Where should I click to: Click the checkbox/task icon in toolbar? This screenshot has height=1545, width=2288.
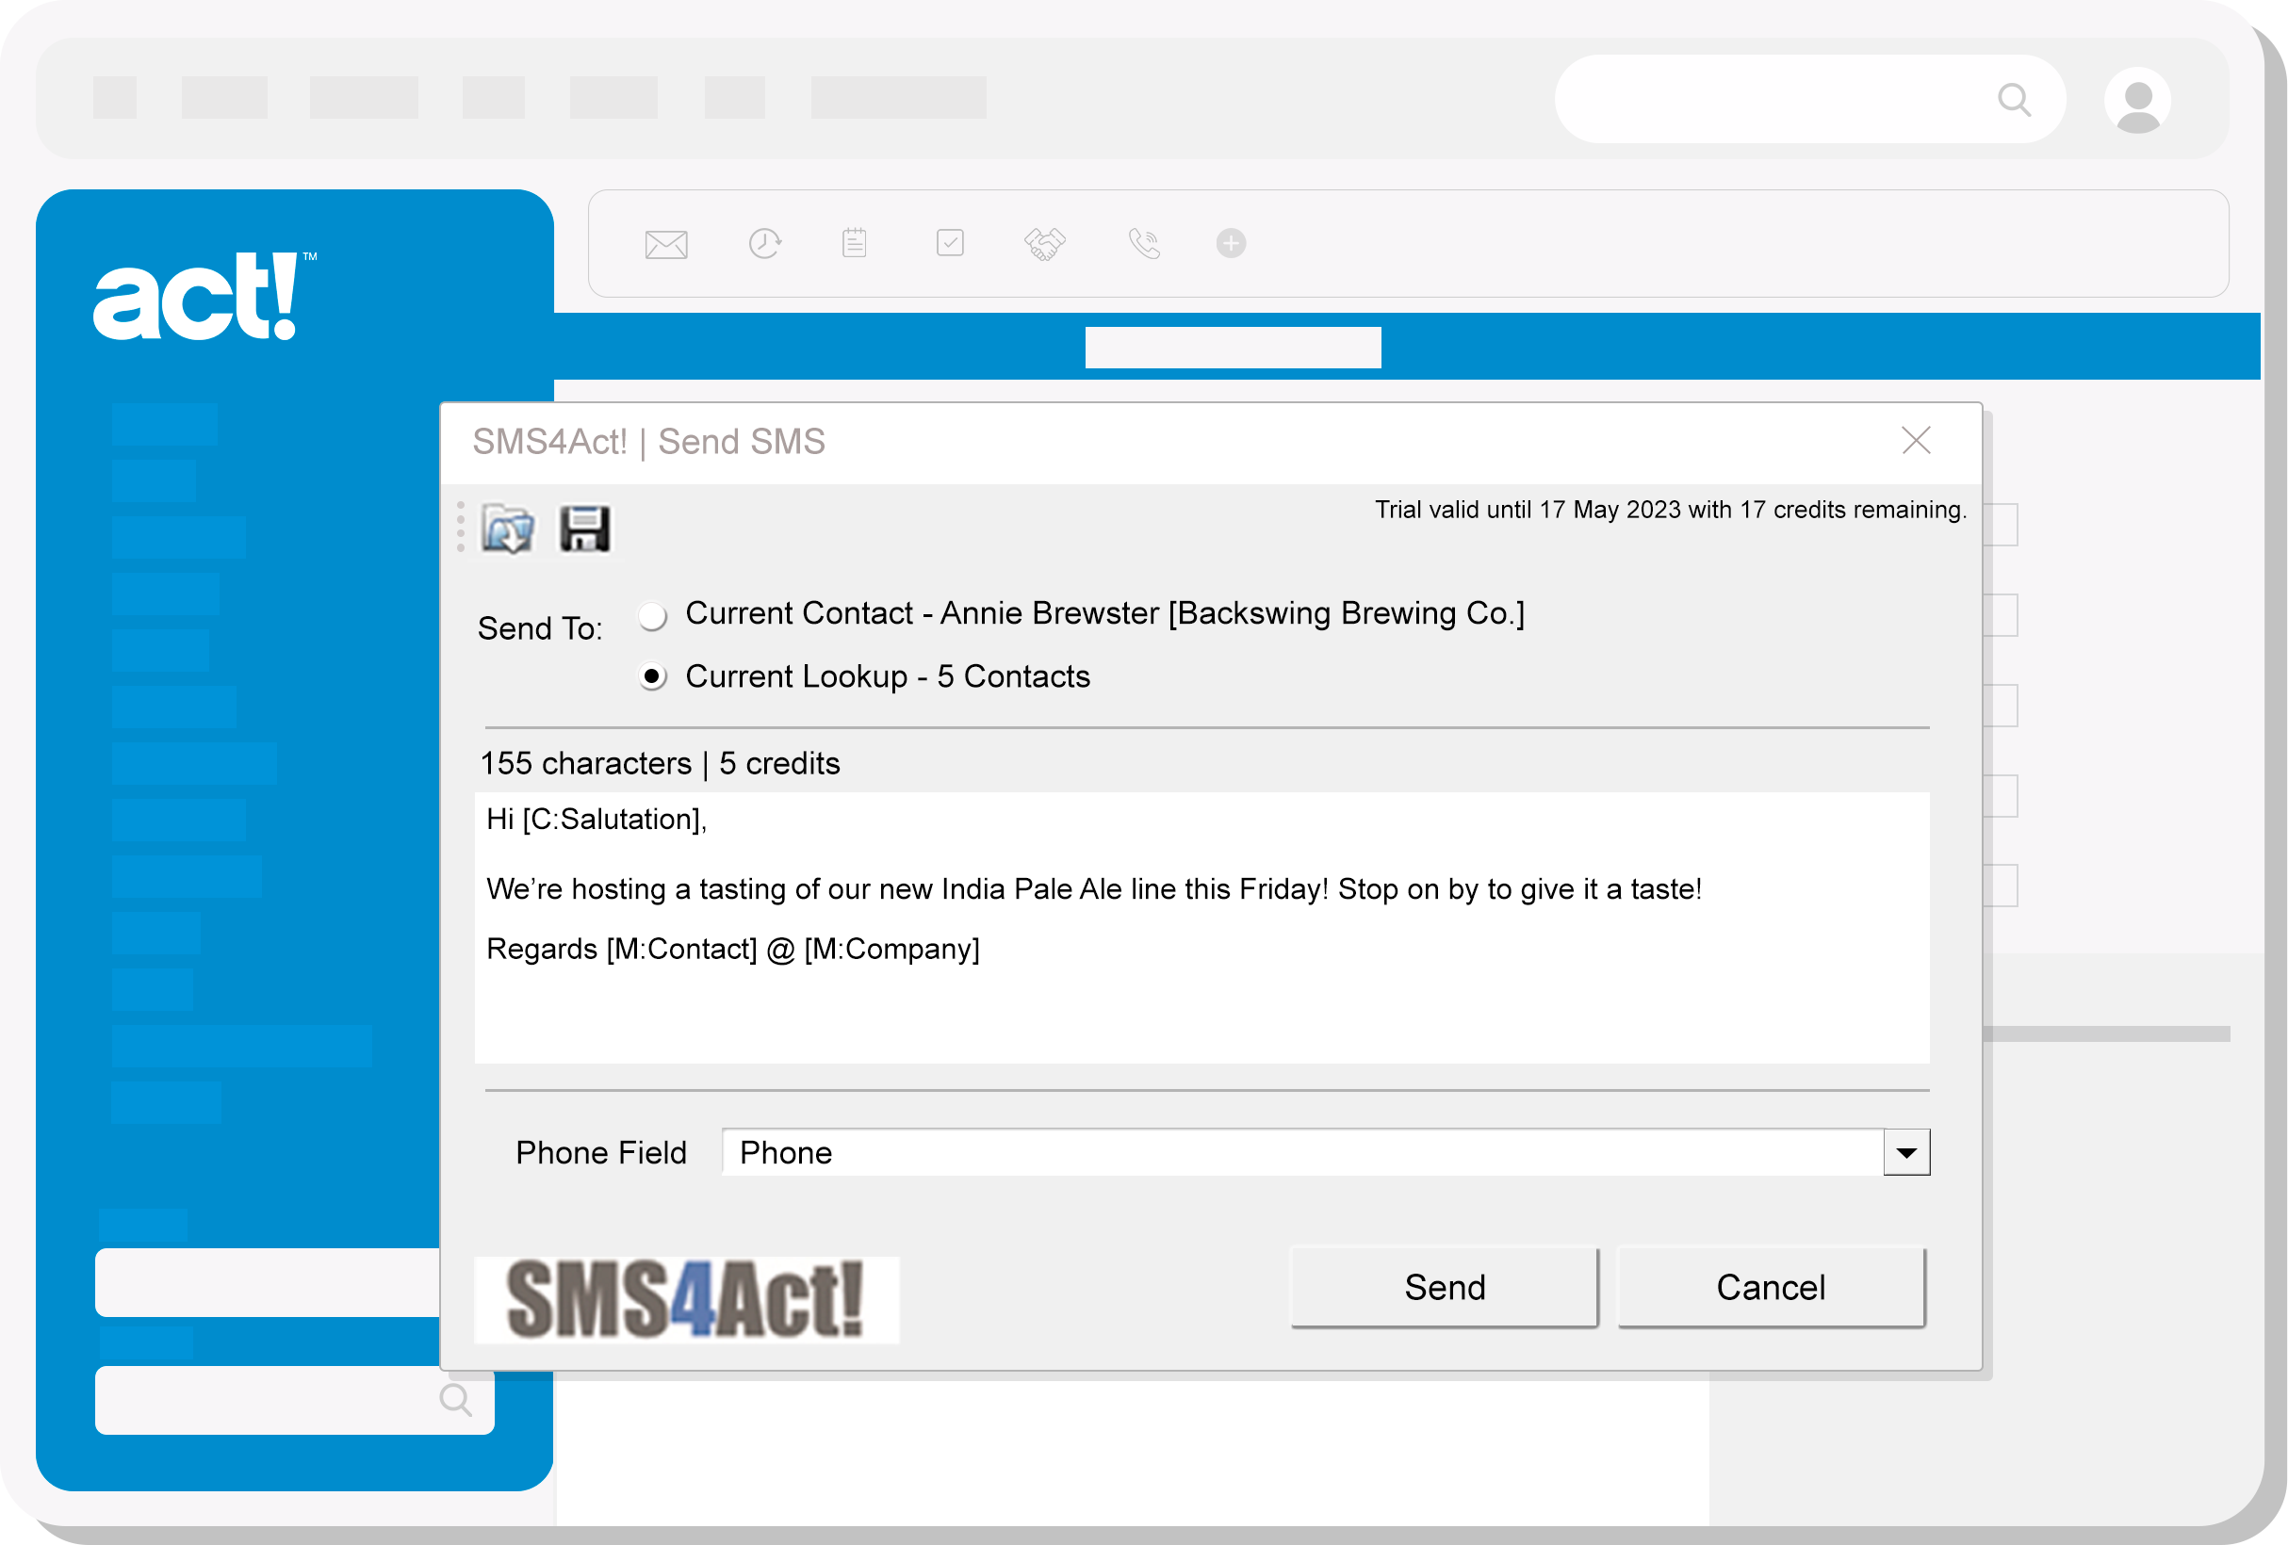coord(950,243)
